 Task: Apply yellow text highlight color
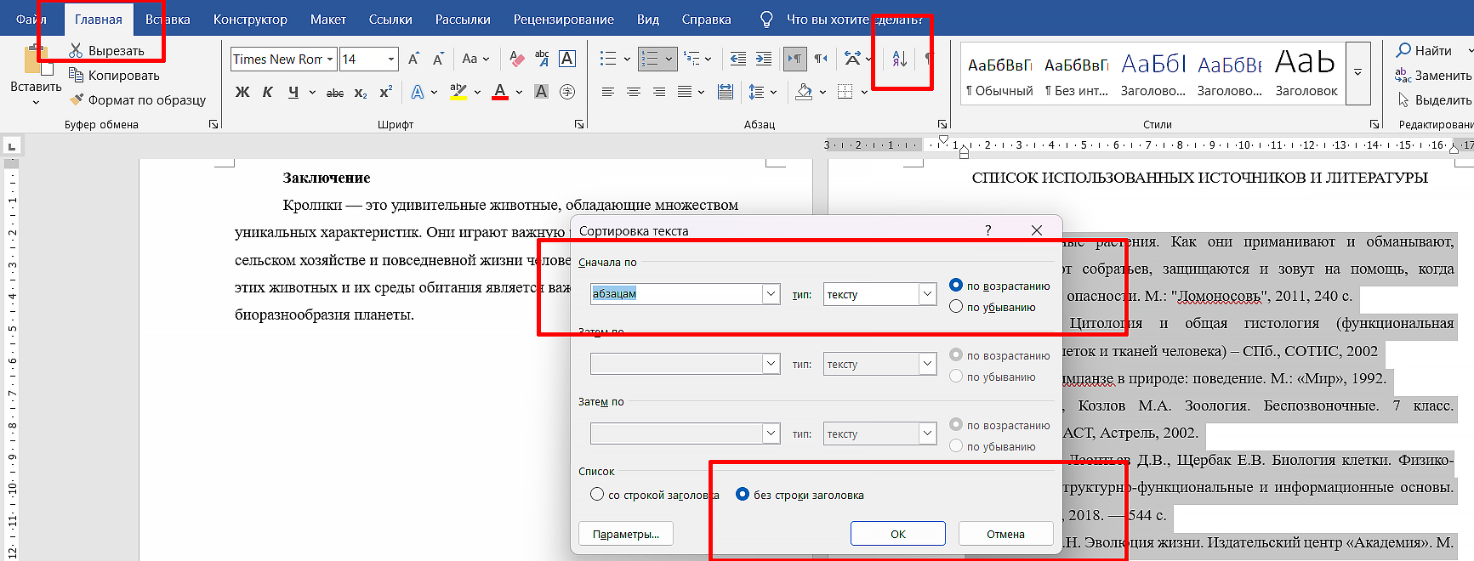pos(458,92)
